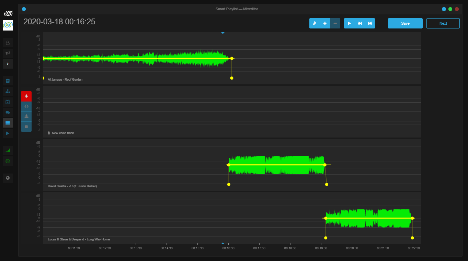The width and height of the screenshot is (468, 261).
Task: Click the Save button
Action: pyautogui.click(x=405, y=23)
